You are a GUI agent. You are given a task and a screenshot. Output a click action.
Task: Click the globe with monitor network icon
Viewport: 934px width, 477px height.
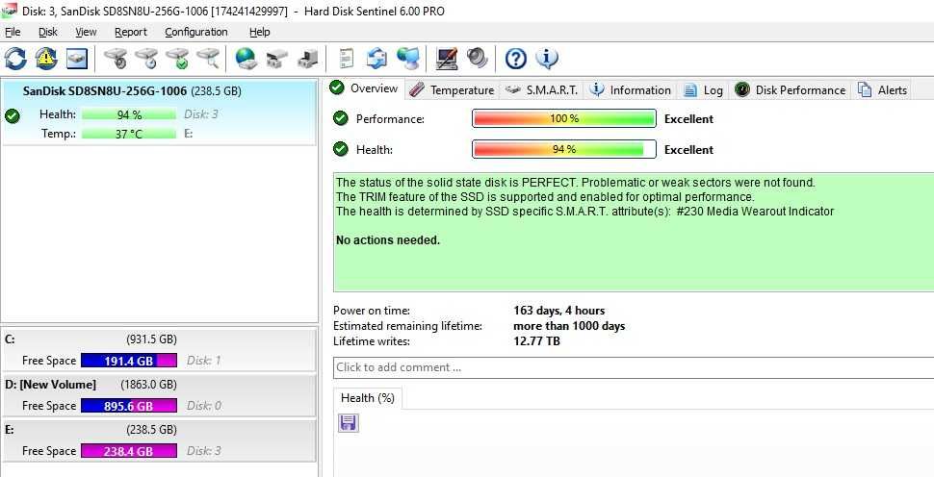[408, 59]
